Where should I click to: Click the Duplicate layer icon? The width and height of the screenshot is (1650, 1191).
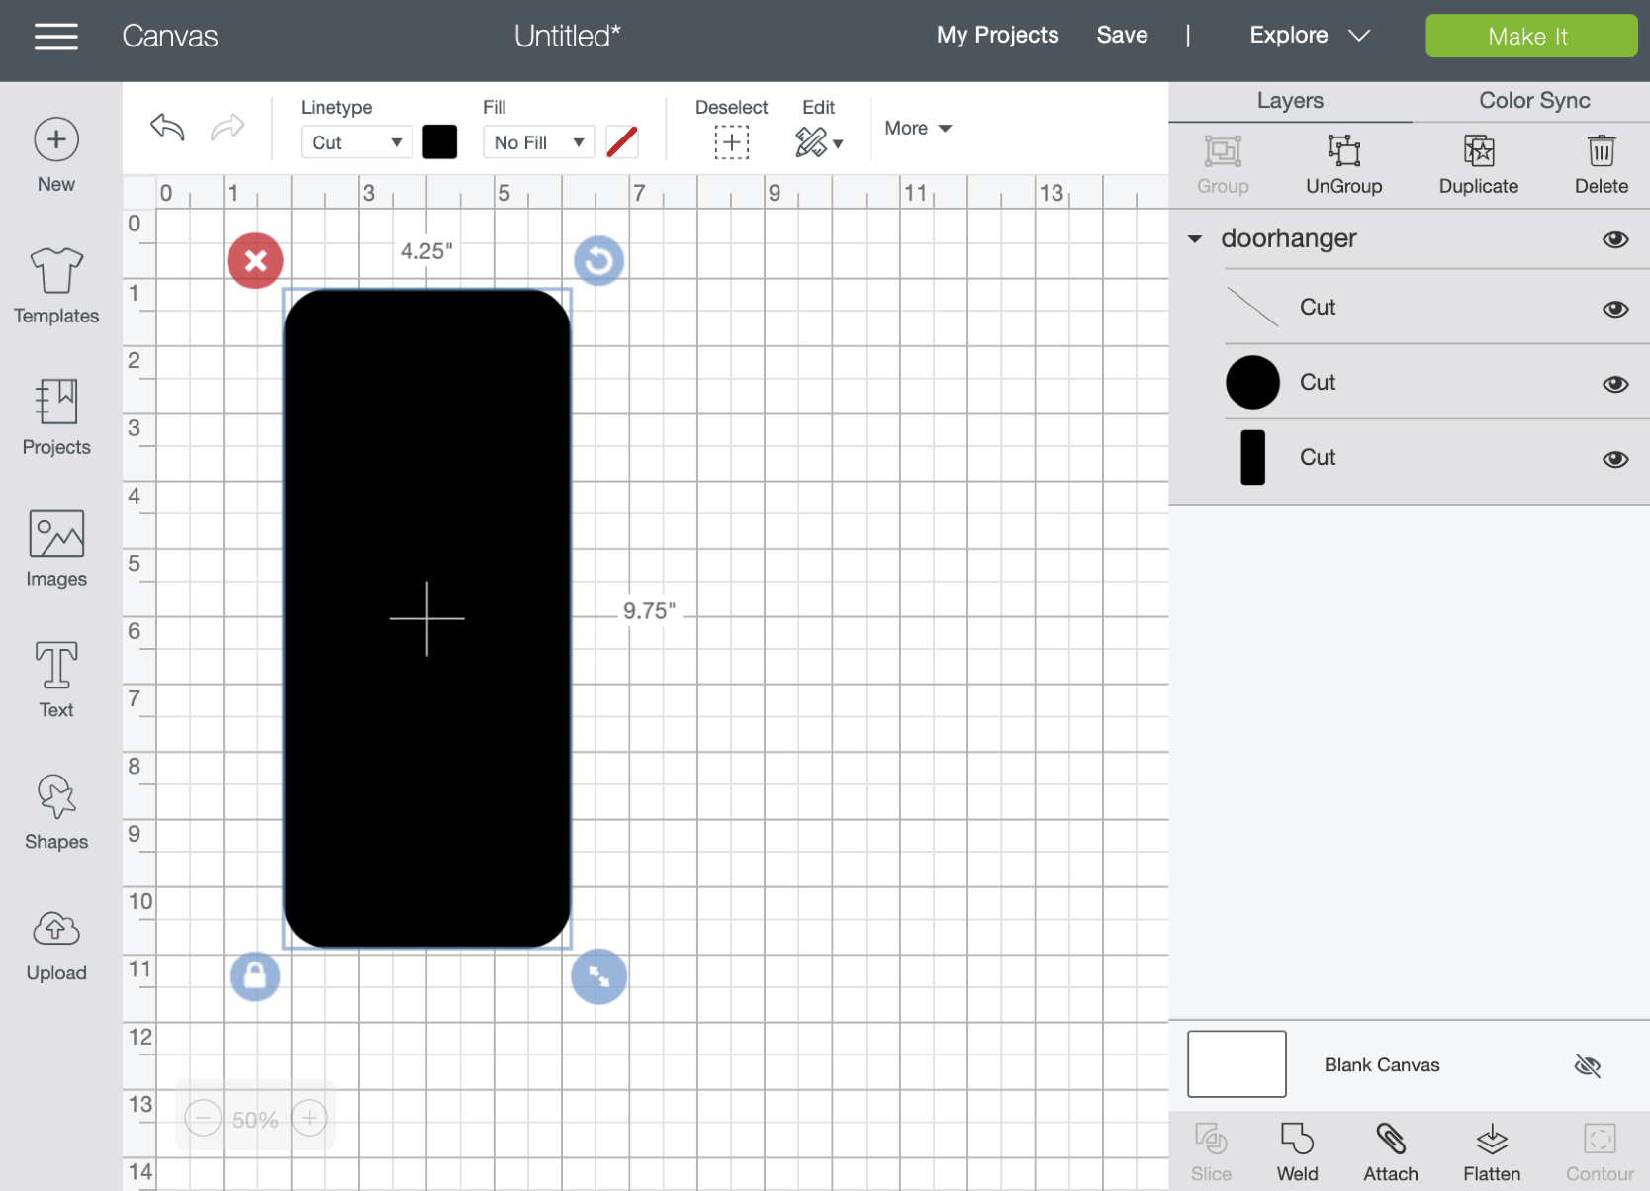(1478, 165)
